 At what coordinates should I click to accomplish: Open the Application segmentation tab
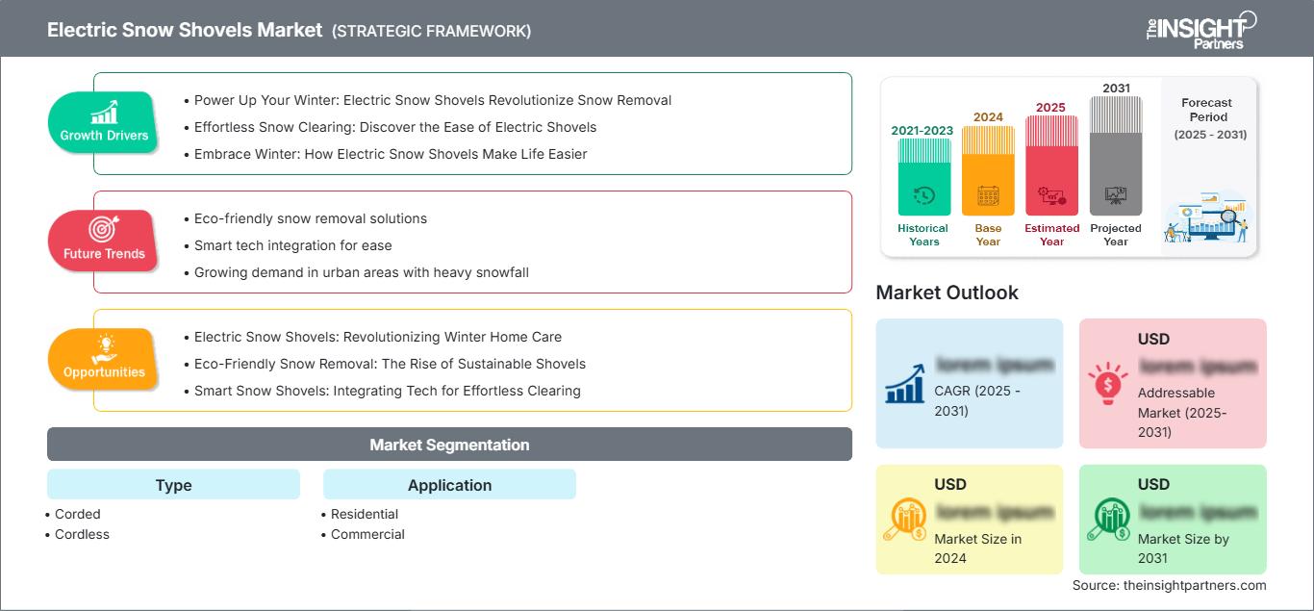click(449, 485)
